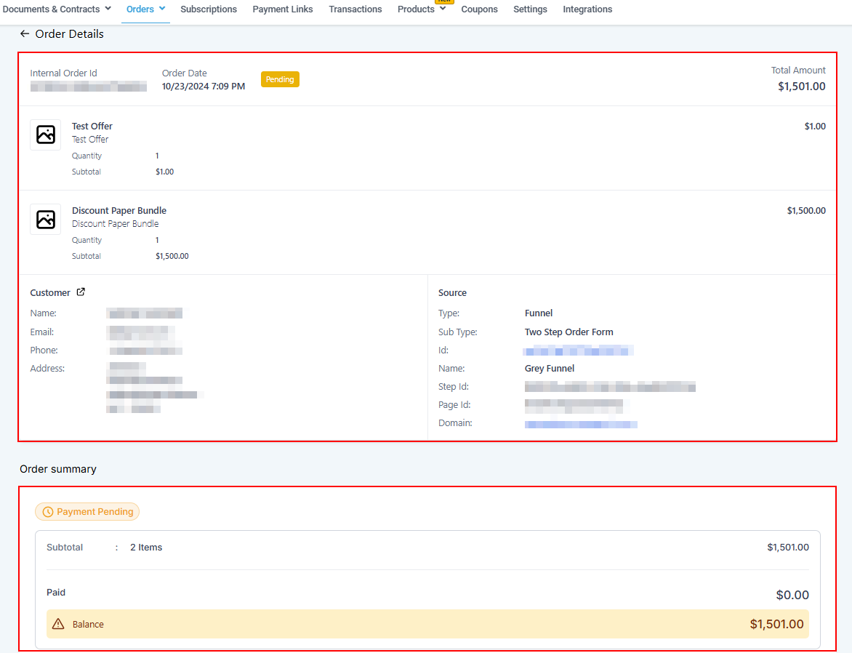Viewport: 852px width, 653px height.
Task: Open the Subscriptions tab
Action: [x=209, y=9]
